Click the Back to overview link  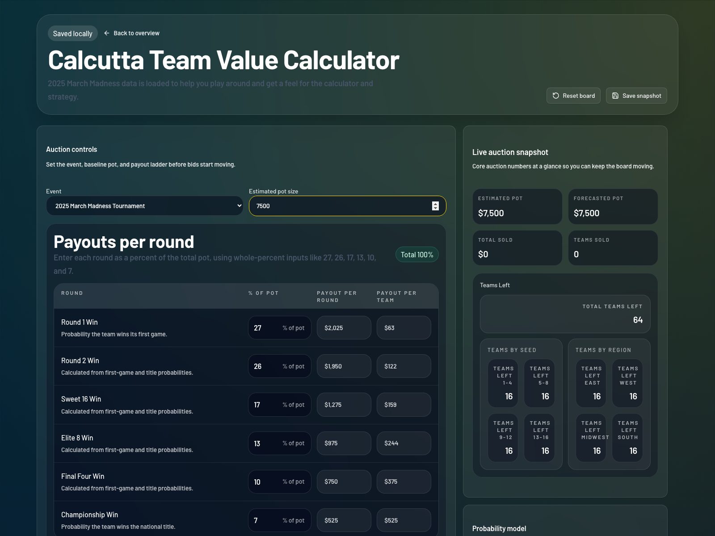tap(136, 33)
